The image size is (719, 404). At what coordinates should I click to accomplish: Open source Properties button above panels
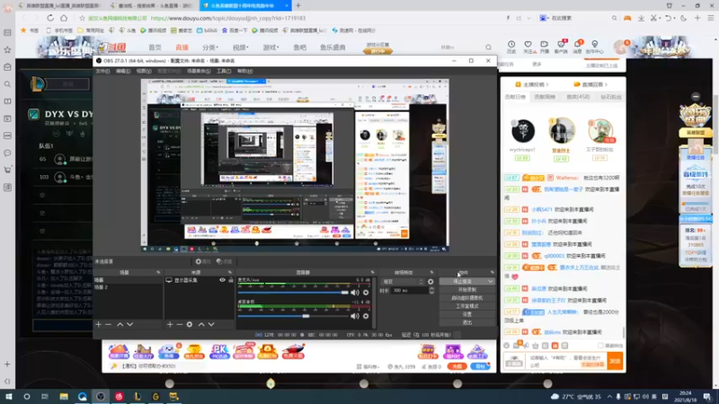click(x=203, y=261)
